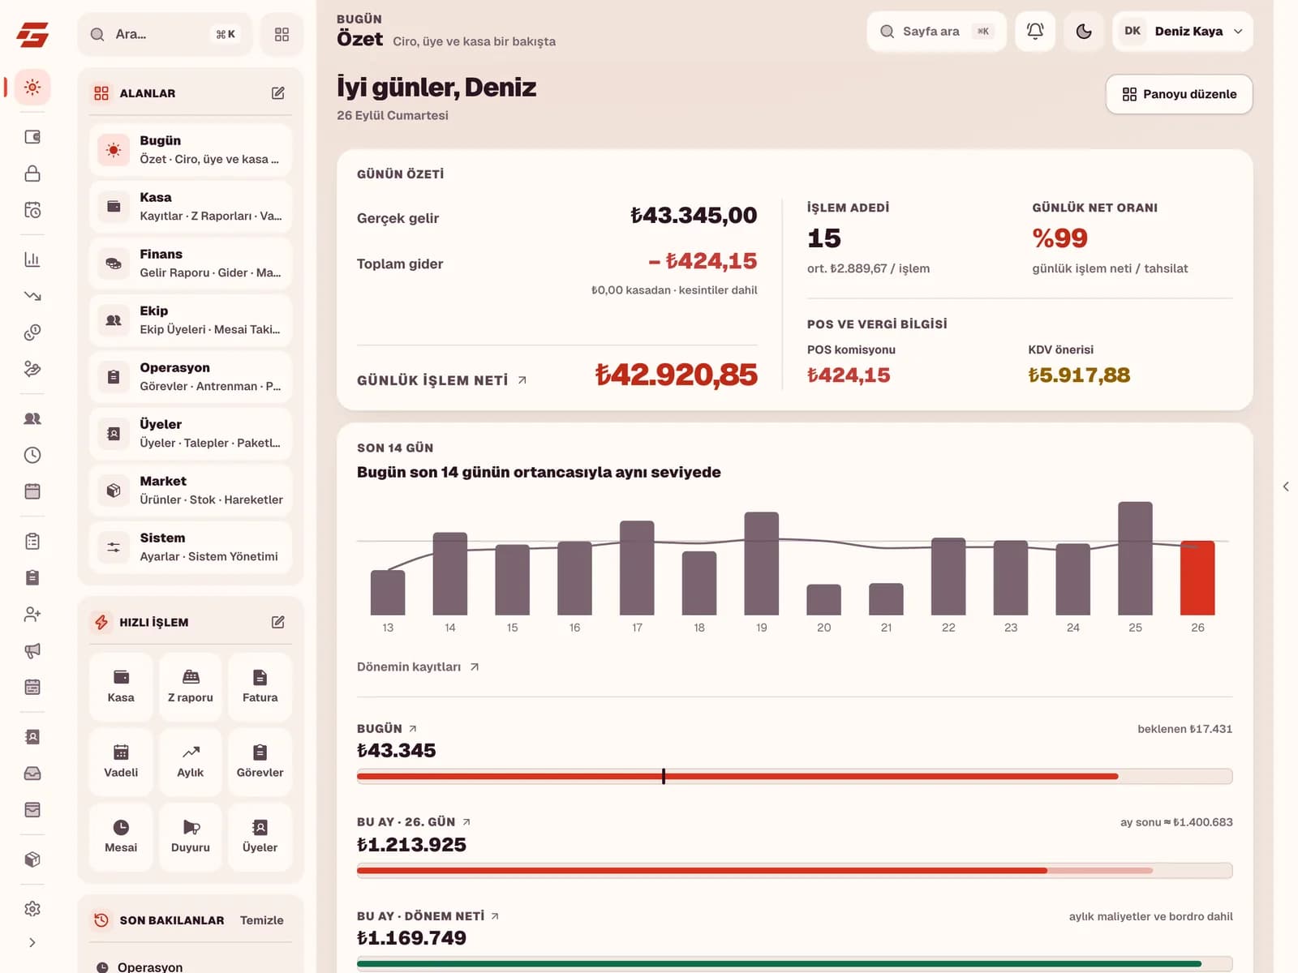Open the Mesai quick action
Screen dimensions: 1298x973
tap(121, 837)
